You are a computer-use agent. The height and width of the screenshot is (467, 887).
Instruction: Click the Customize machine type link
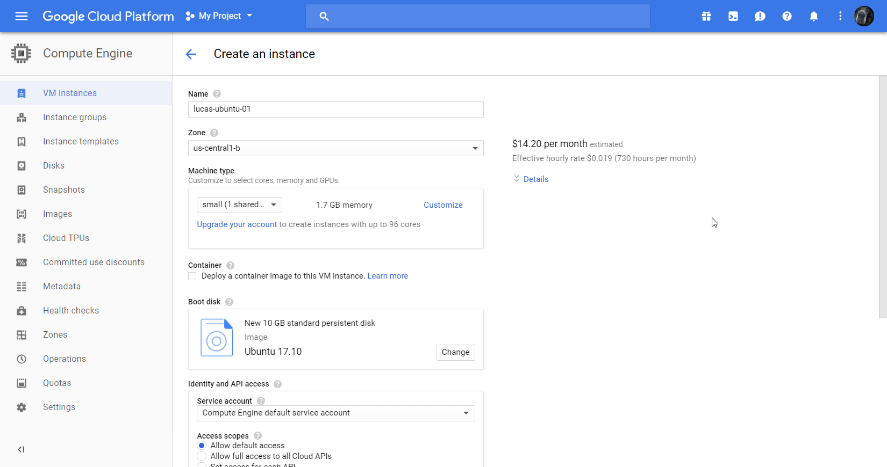443,205
